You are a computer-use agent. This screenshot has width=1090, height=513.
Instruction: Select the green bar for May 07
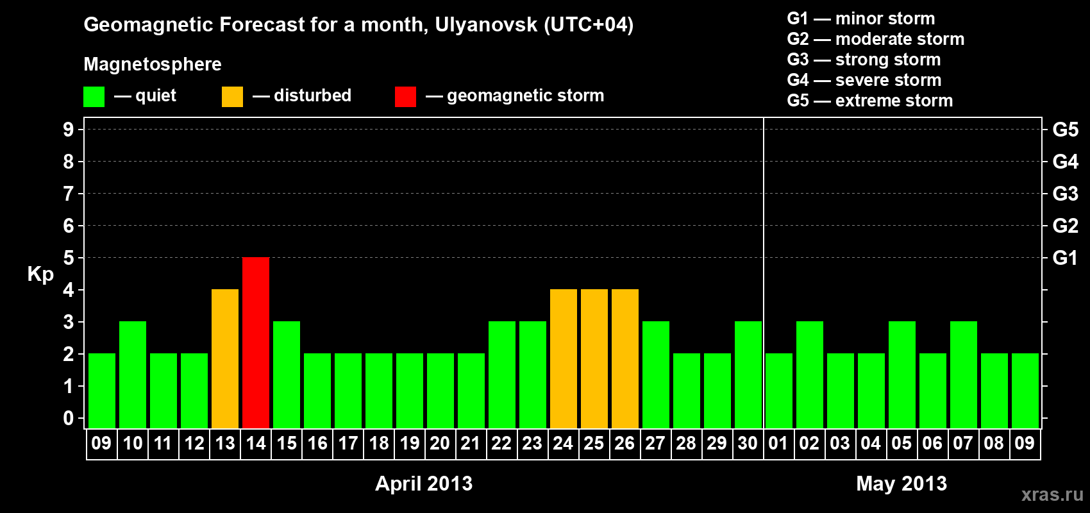[x=964, y=374]
